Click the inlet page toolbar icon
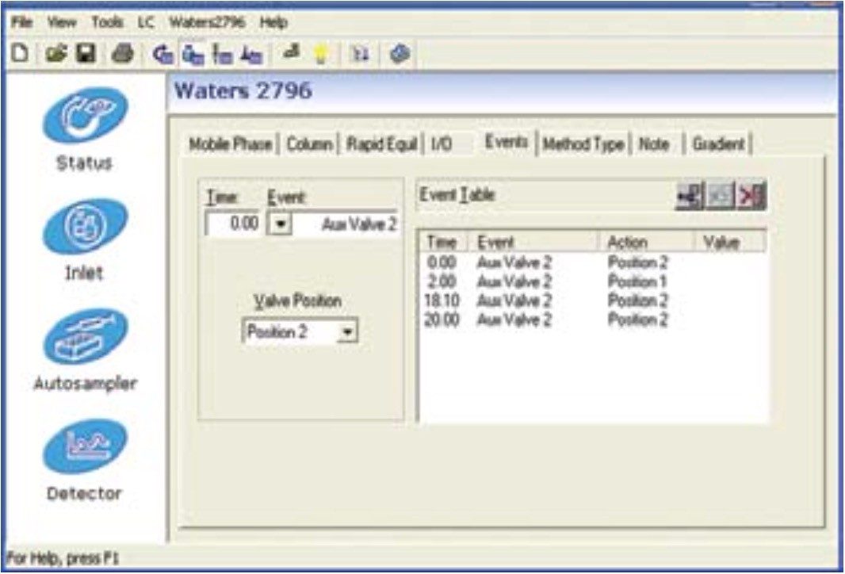The image size is (845, 574). [193, 55]
